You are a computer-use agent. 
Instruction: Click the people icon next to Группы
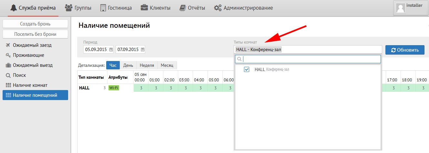68,7
